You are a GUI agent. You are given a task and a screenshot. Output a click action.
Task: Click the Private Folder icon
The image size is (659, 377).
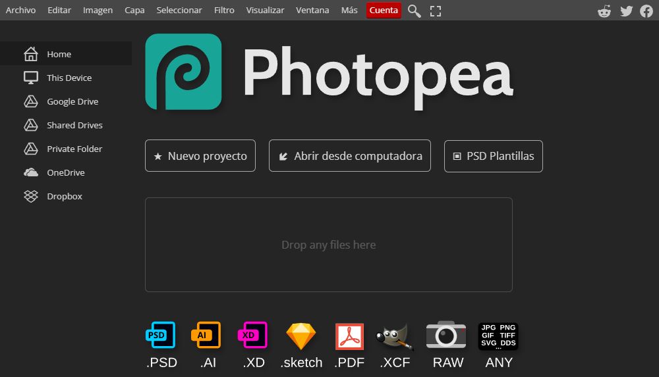[31, 149]
